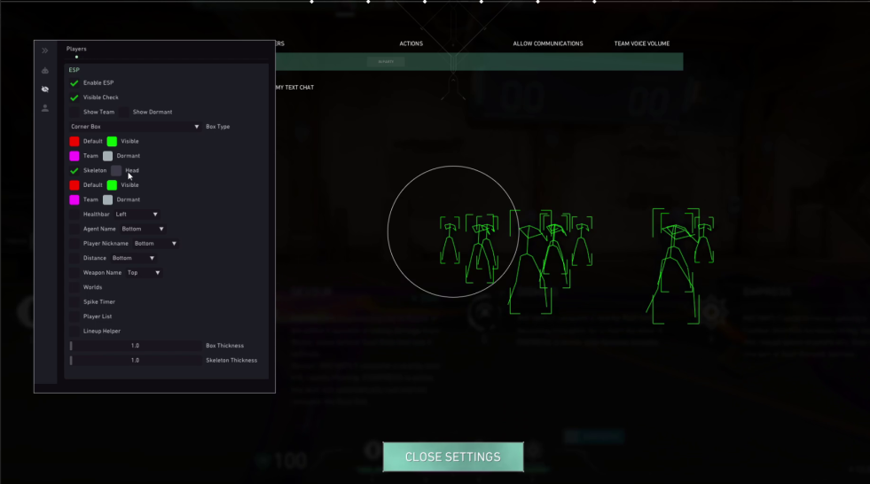The width and height of the screenshot is (870, 484).
Task: Expand the sidebar with double chevron icon
Action: [45, 51]
